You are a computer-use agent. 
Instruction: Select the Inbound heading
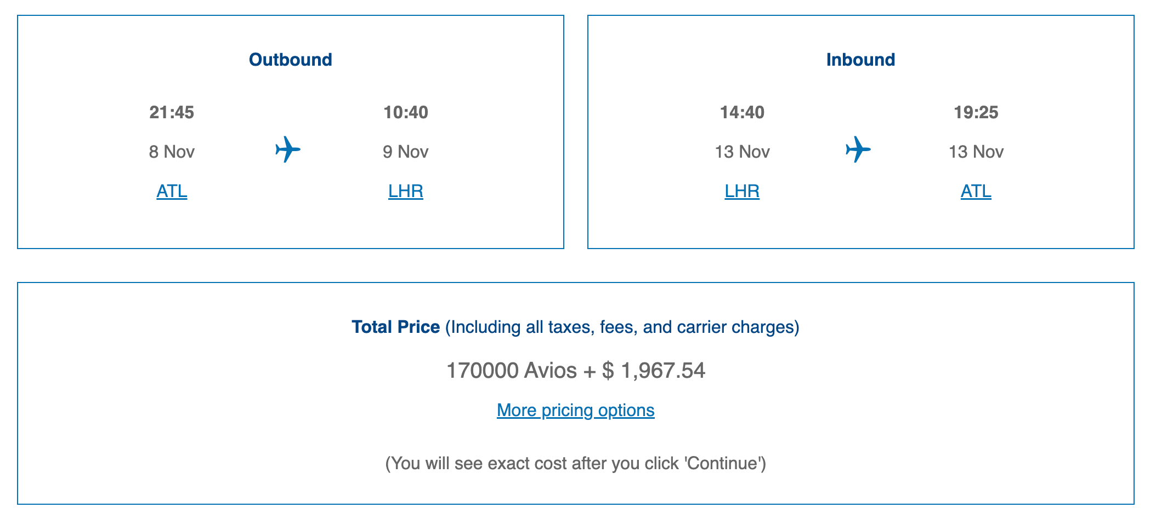click(x=861, y=60)
